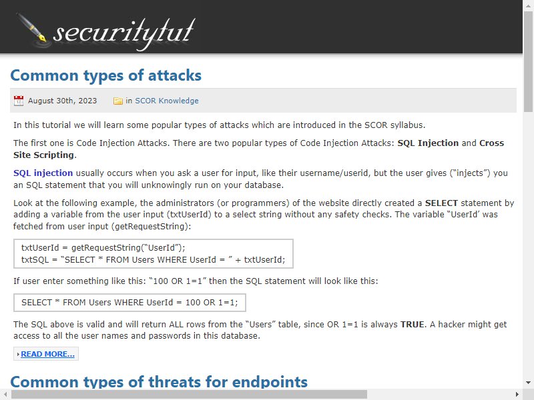
Task: Click the txtUserId getRequestString code box
Action: (x=154, y=254)
